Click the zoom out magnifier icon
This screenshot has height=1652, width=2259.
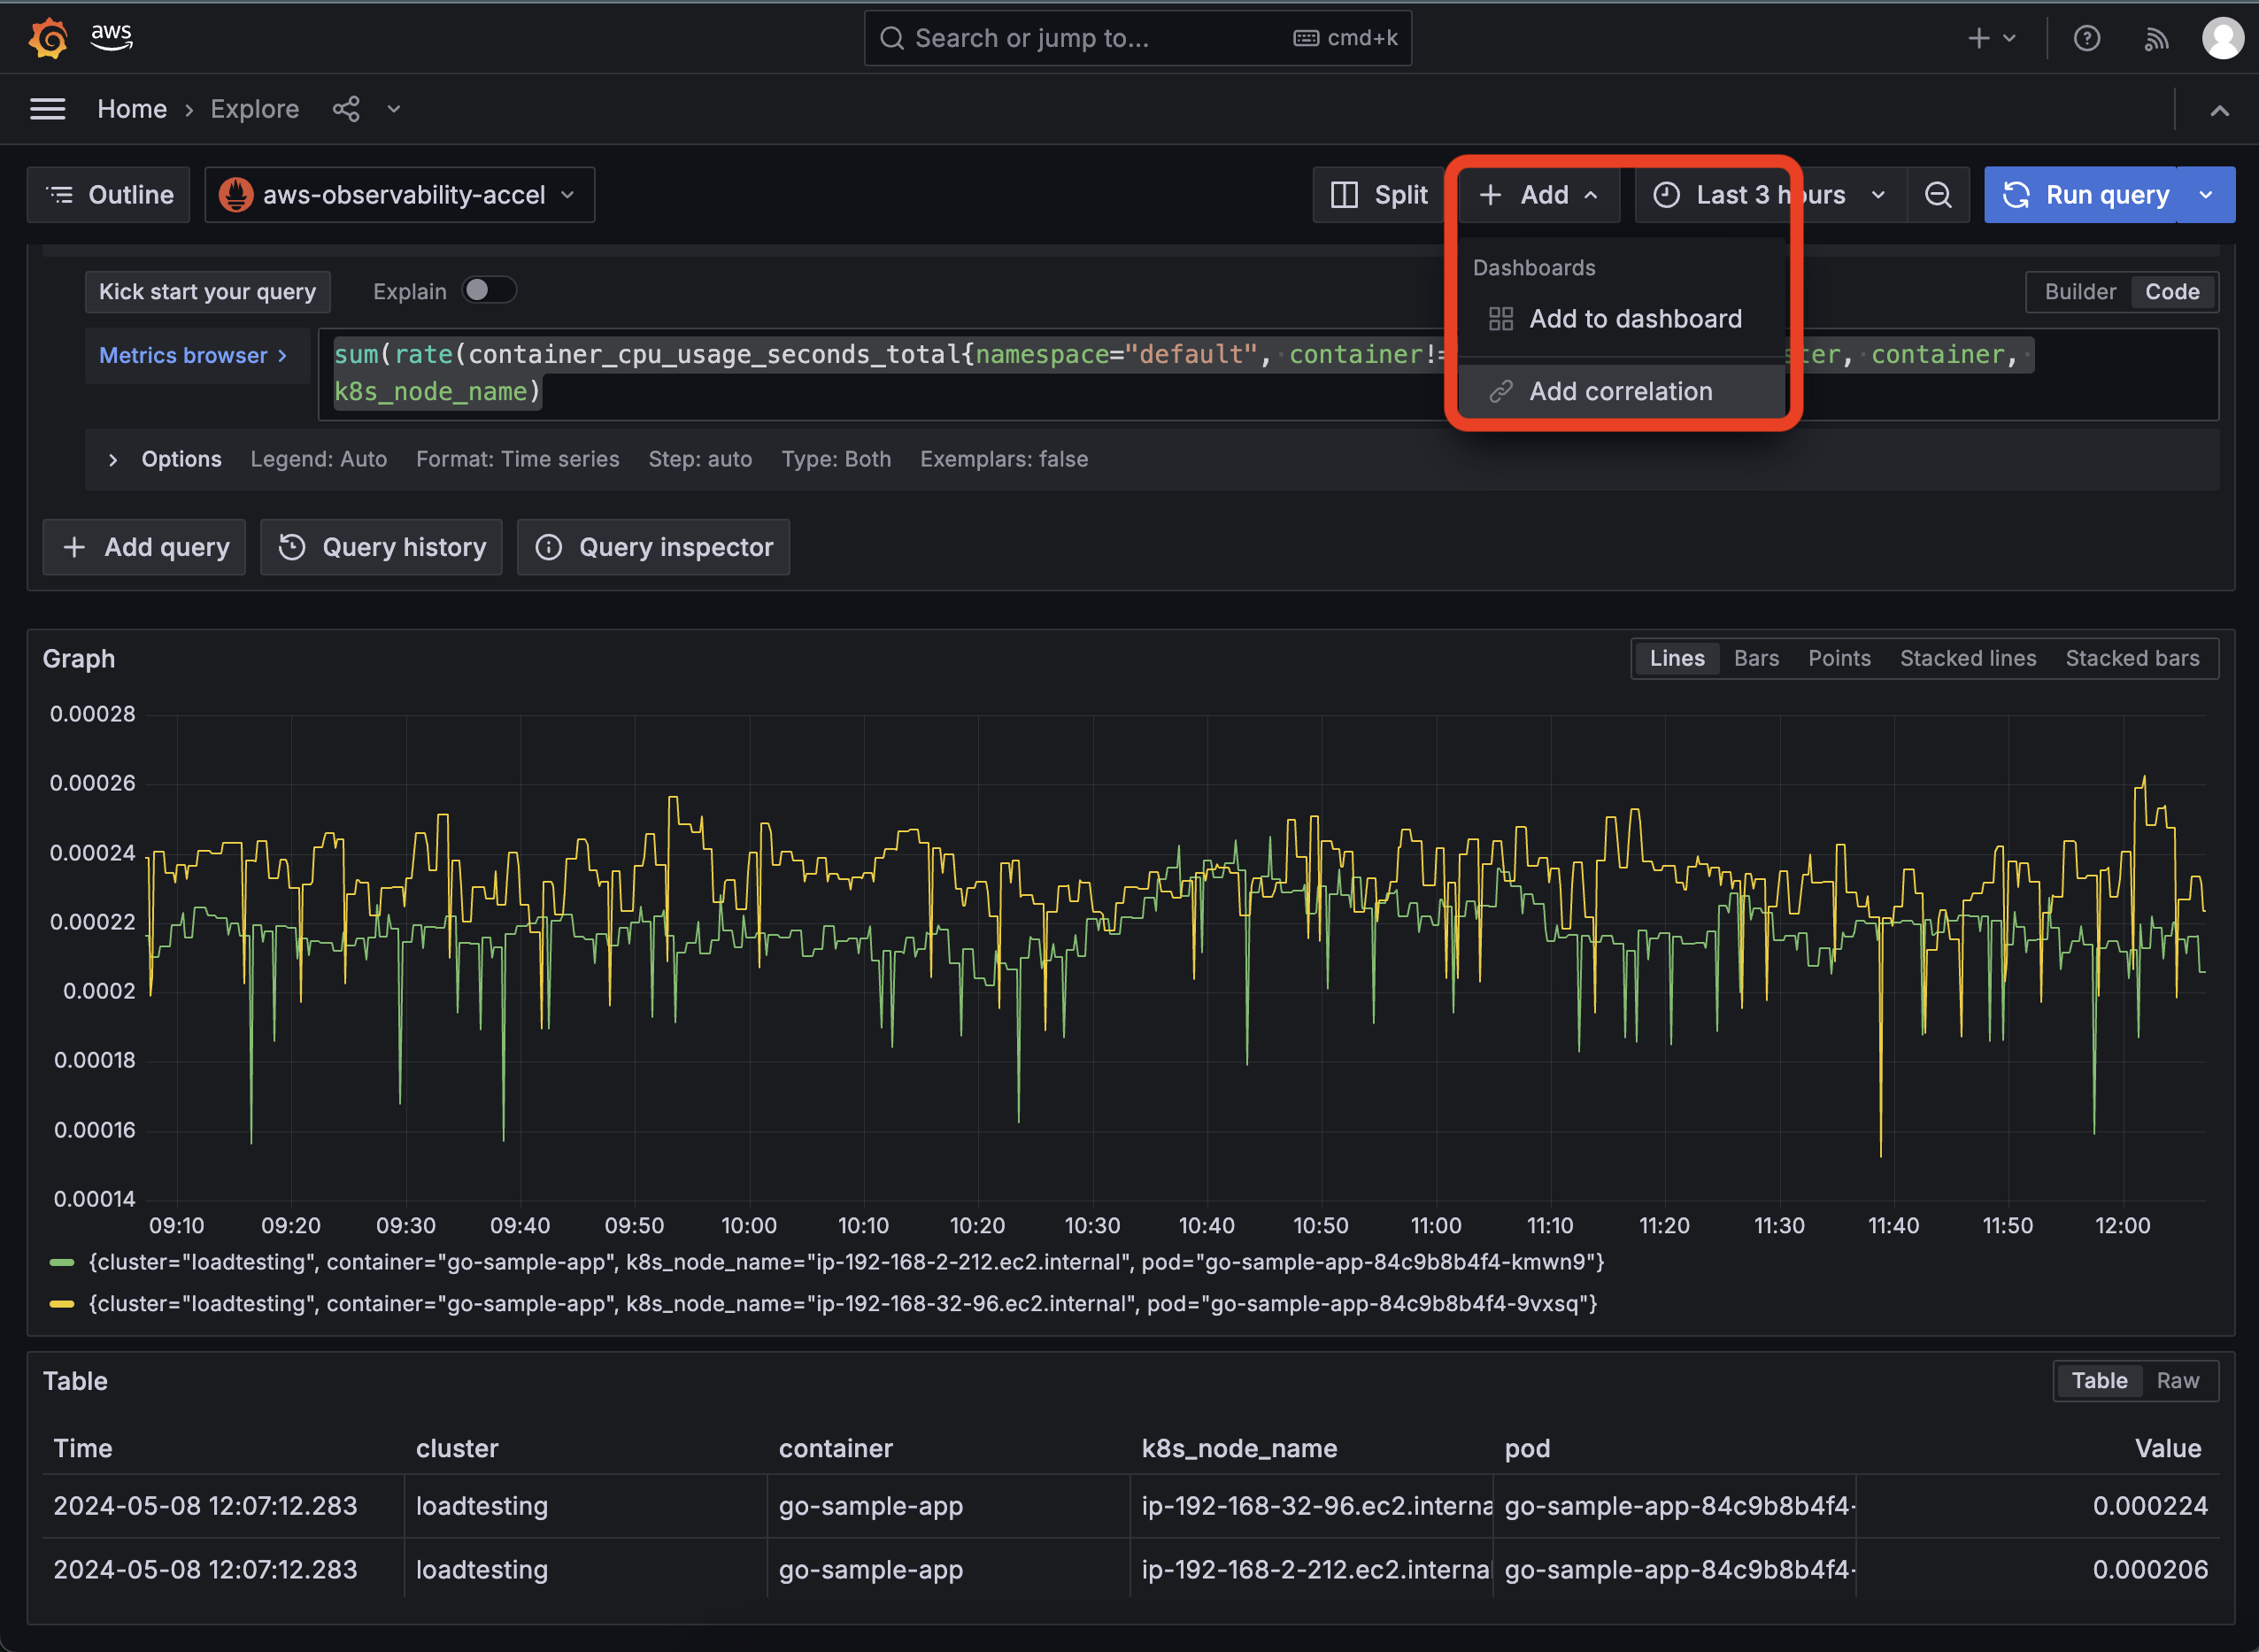[x=1939, y=194]
